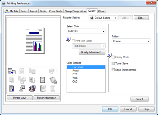Click the grayed overlapping two-pages icon in top row

pos(32,71)
